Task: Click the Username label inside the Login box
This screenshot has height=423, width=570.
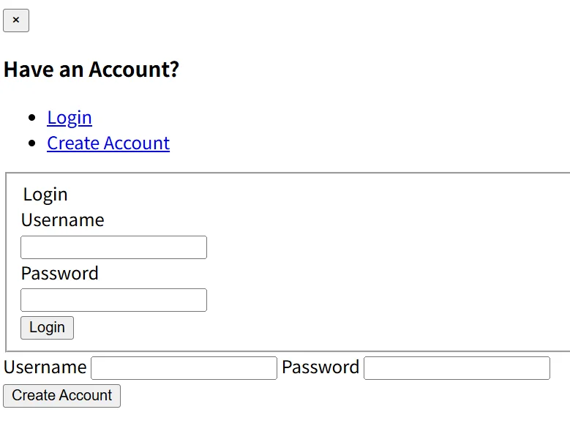Action: pos(63,220)
